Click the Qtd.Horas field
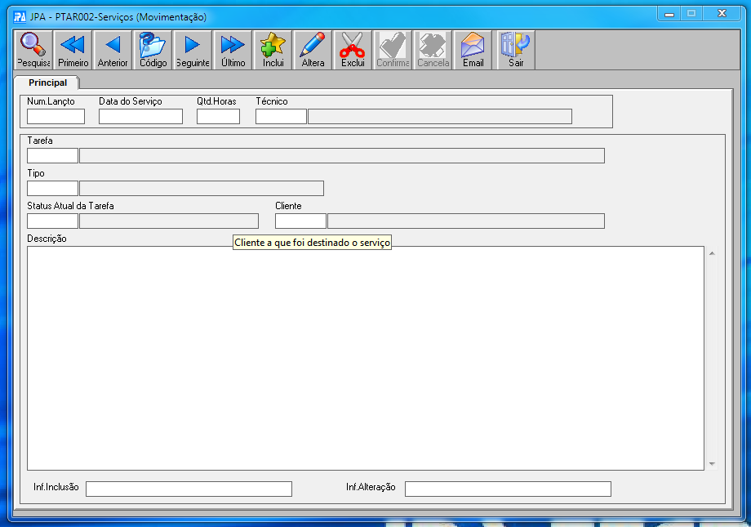 219,117
